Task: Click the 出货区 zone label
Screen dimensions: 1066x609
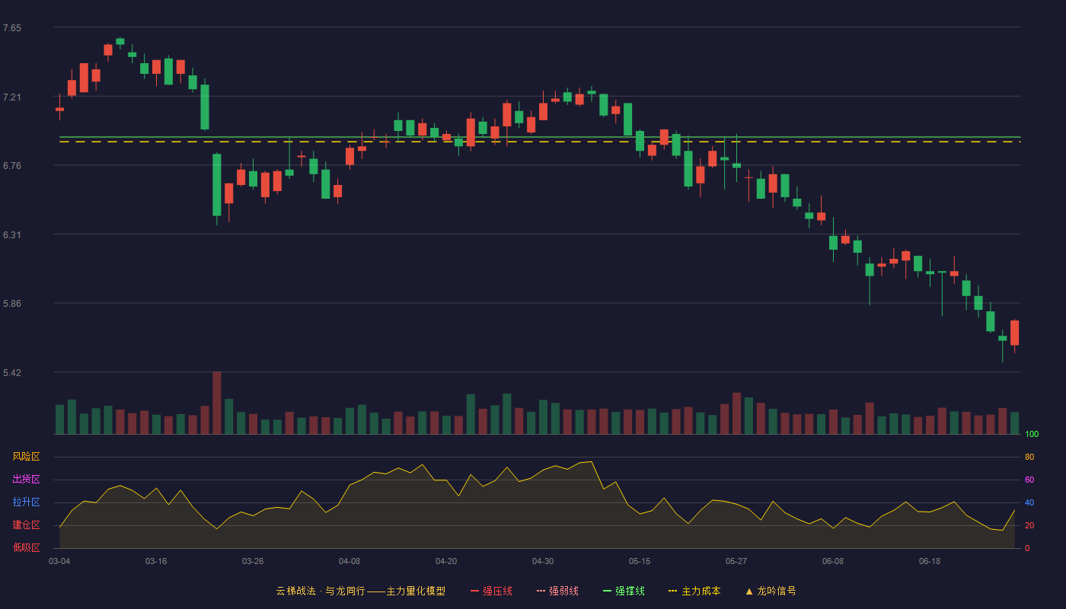Action: [x=26, y=480]
